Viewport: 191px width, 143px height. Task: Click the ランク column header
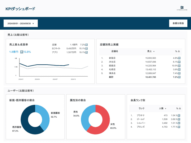pos(141,108)
